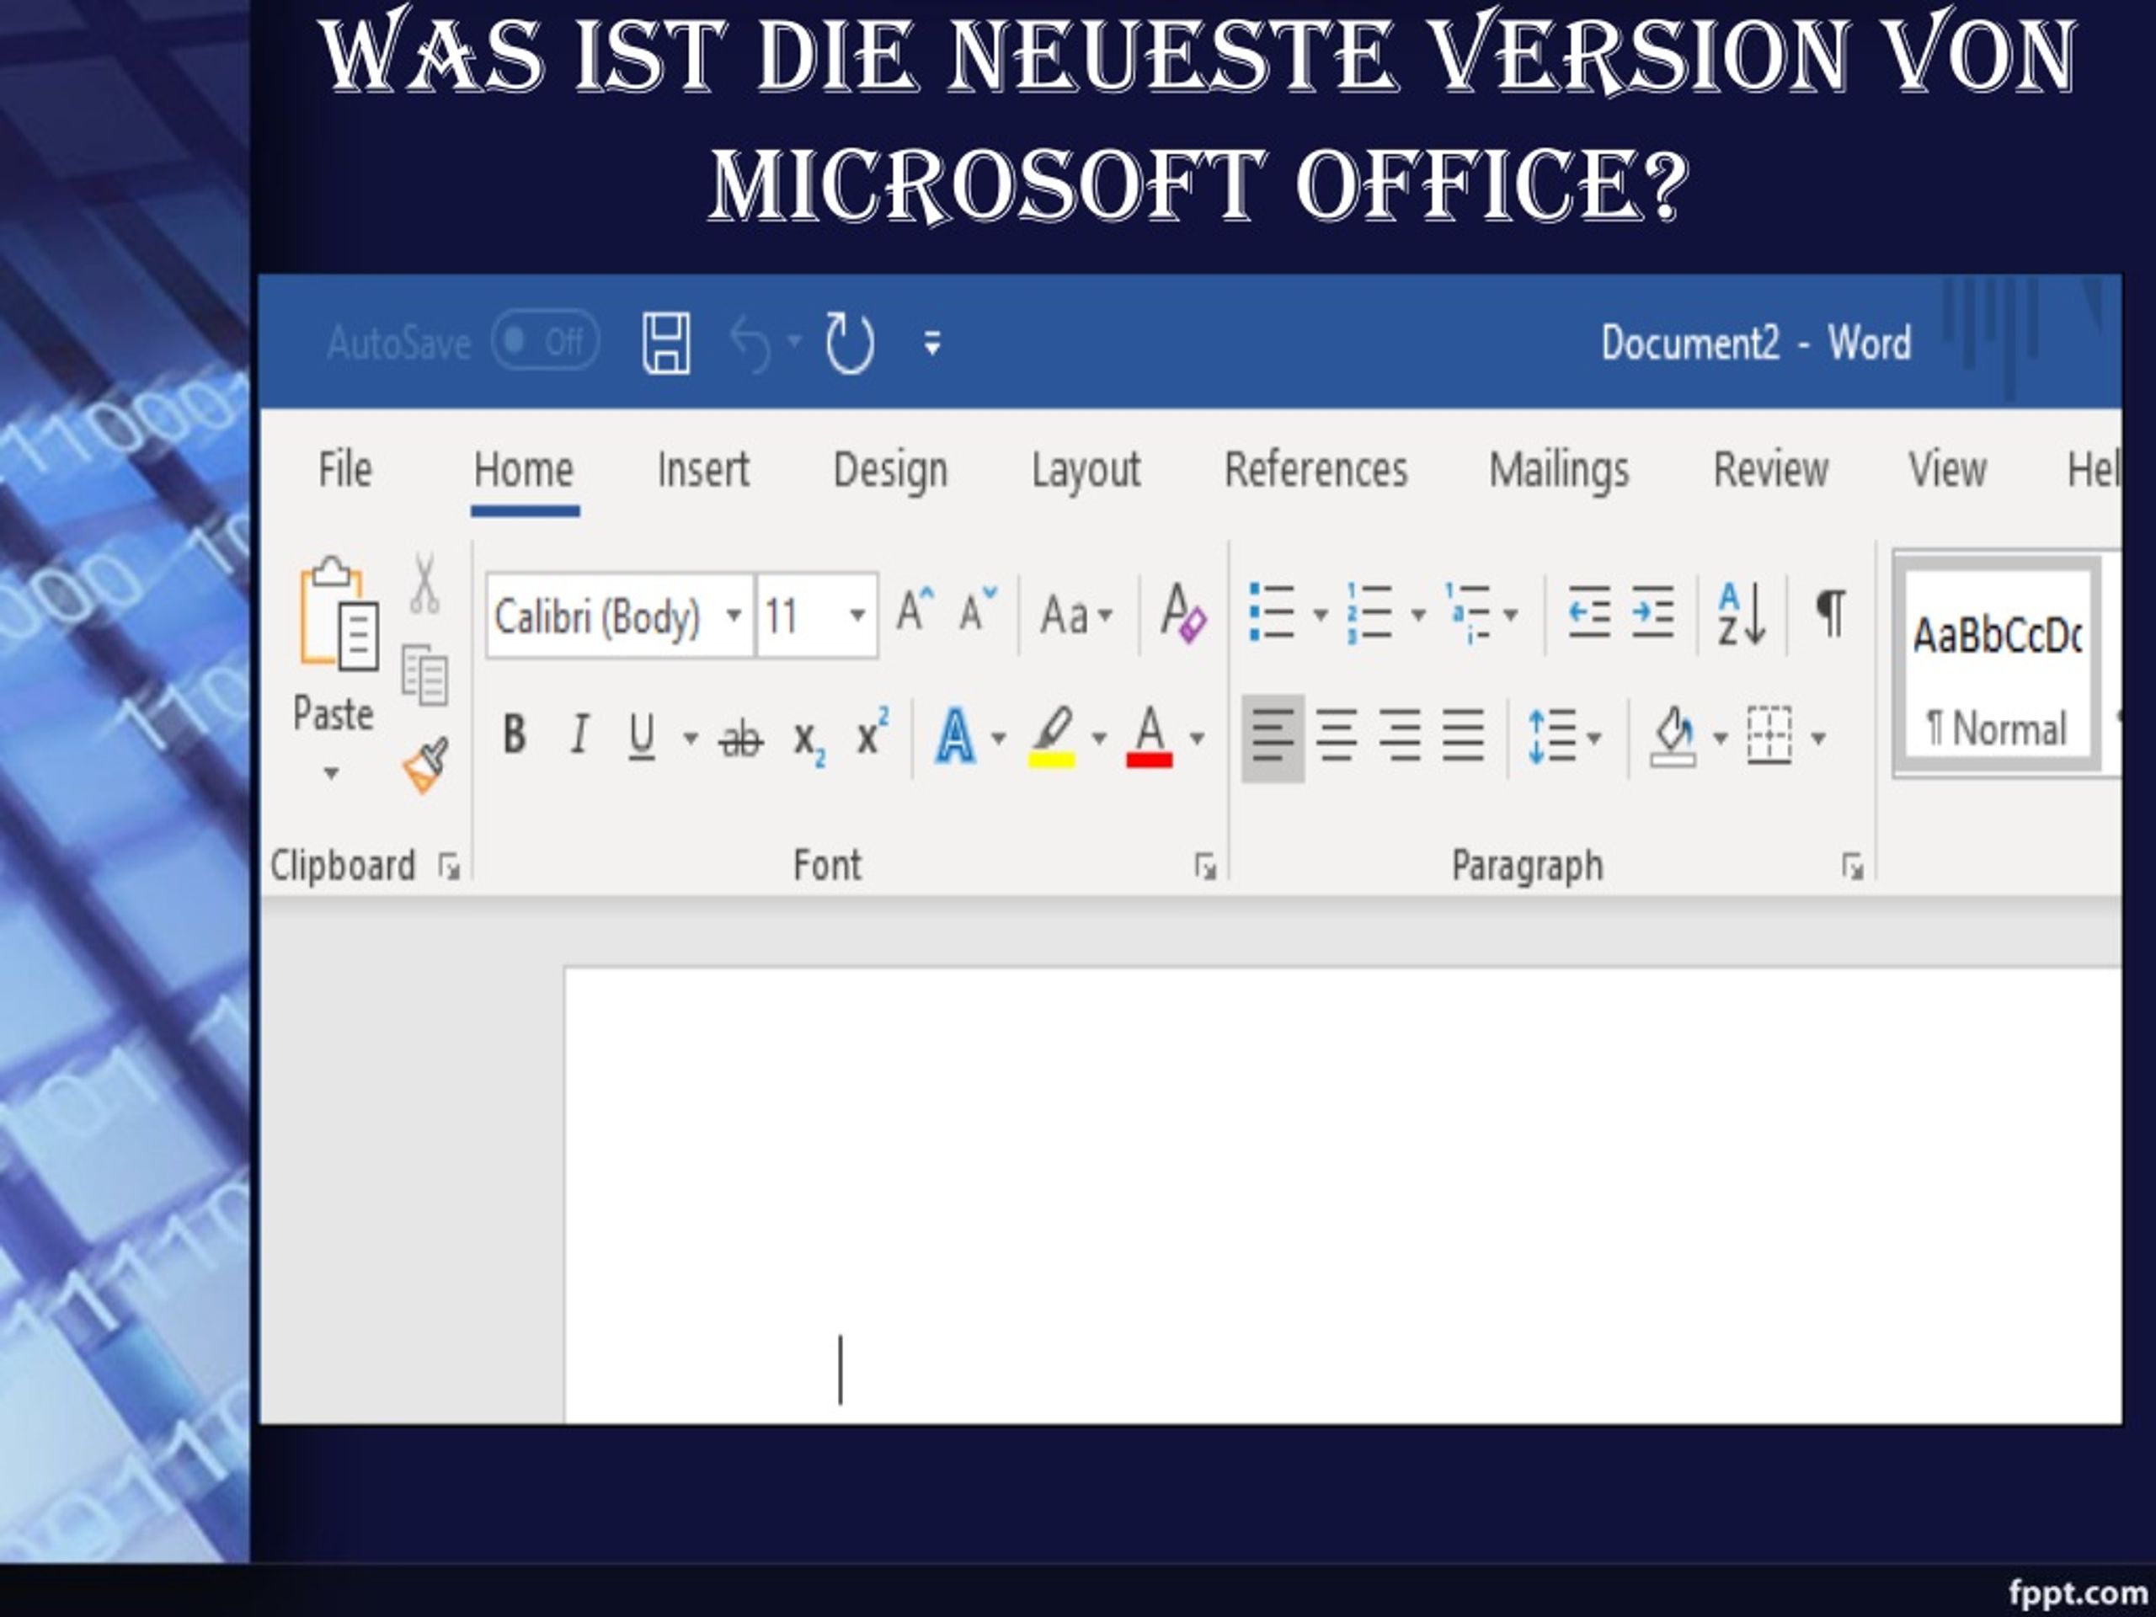Image resolution: width=2156 pixels, height=1617 pixels.
Task: Open the Mailings tab
Action: click(x=1560, y=471)
